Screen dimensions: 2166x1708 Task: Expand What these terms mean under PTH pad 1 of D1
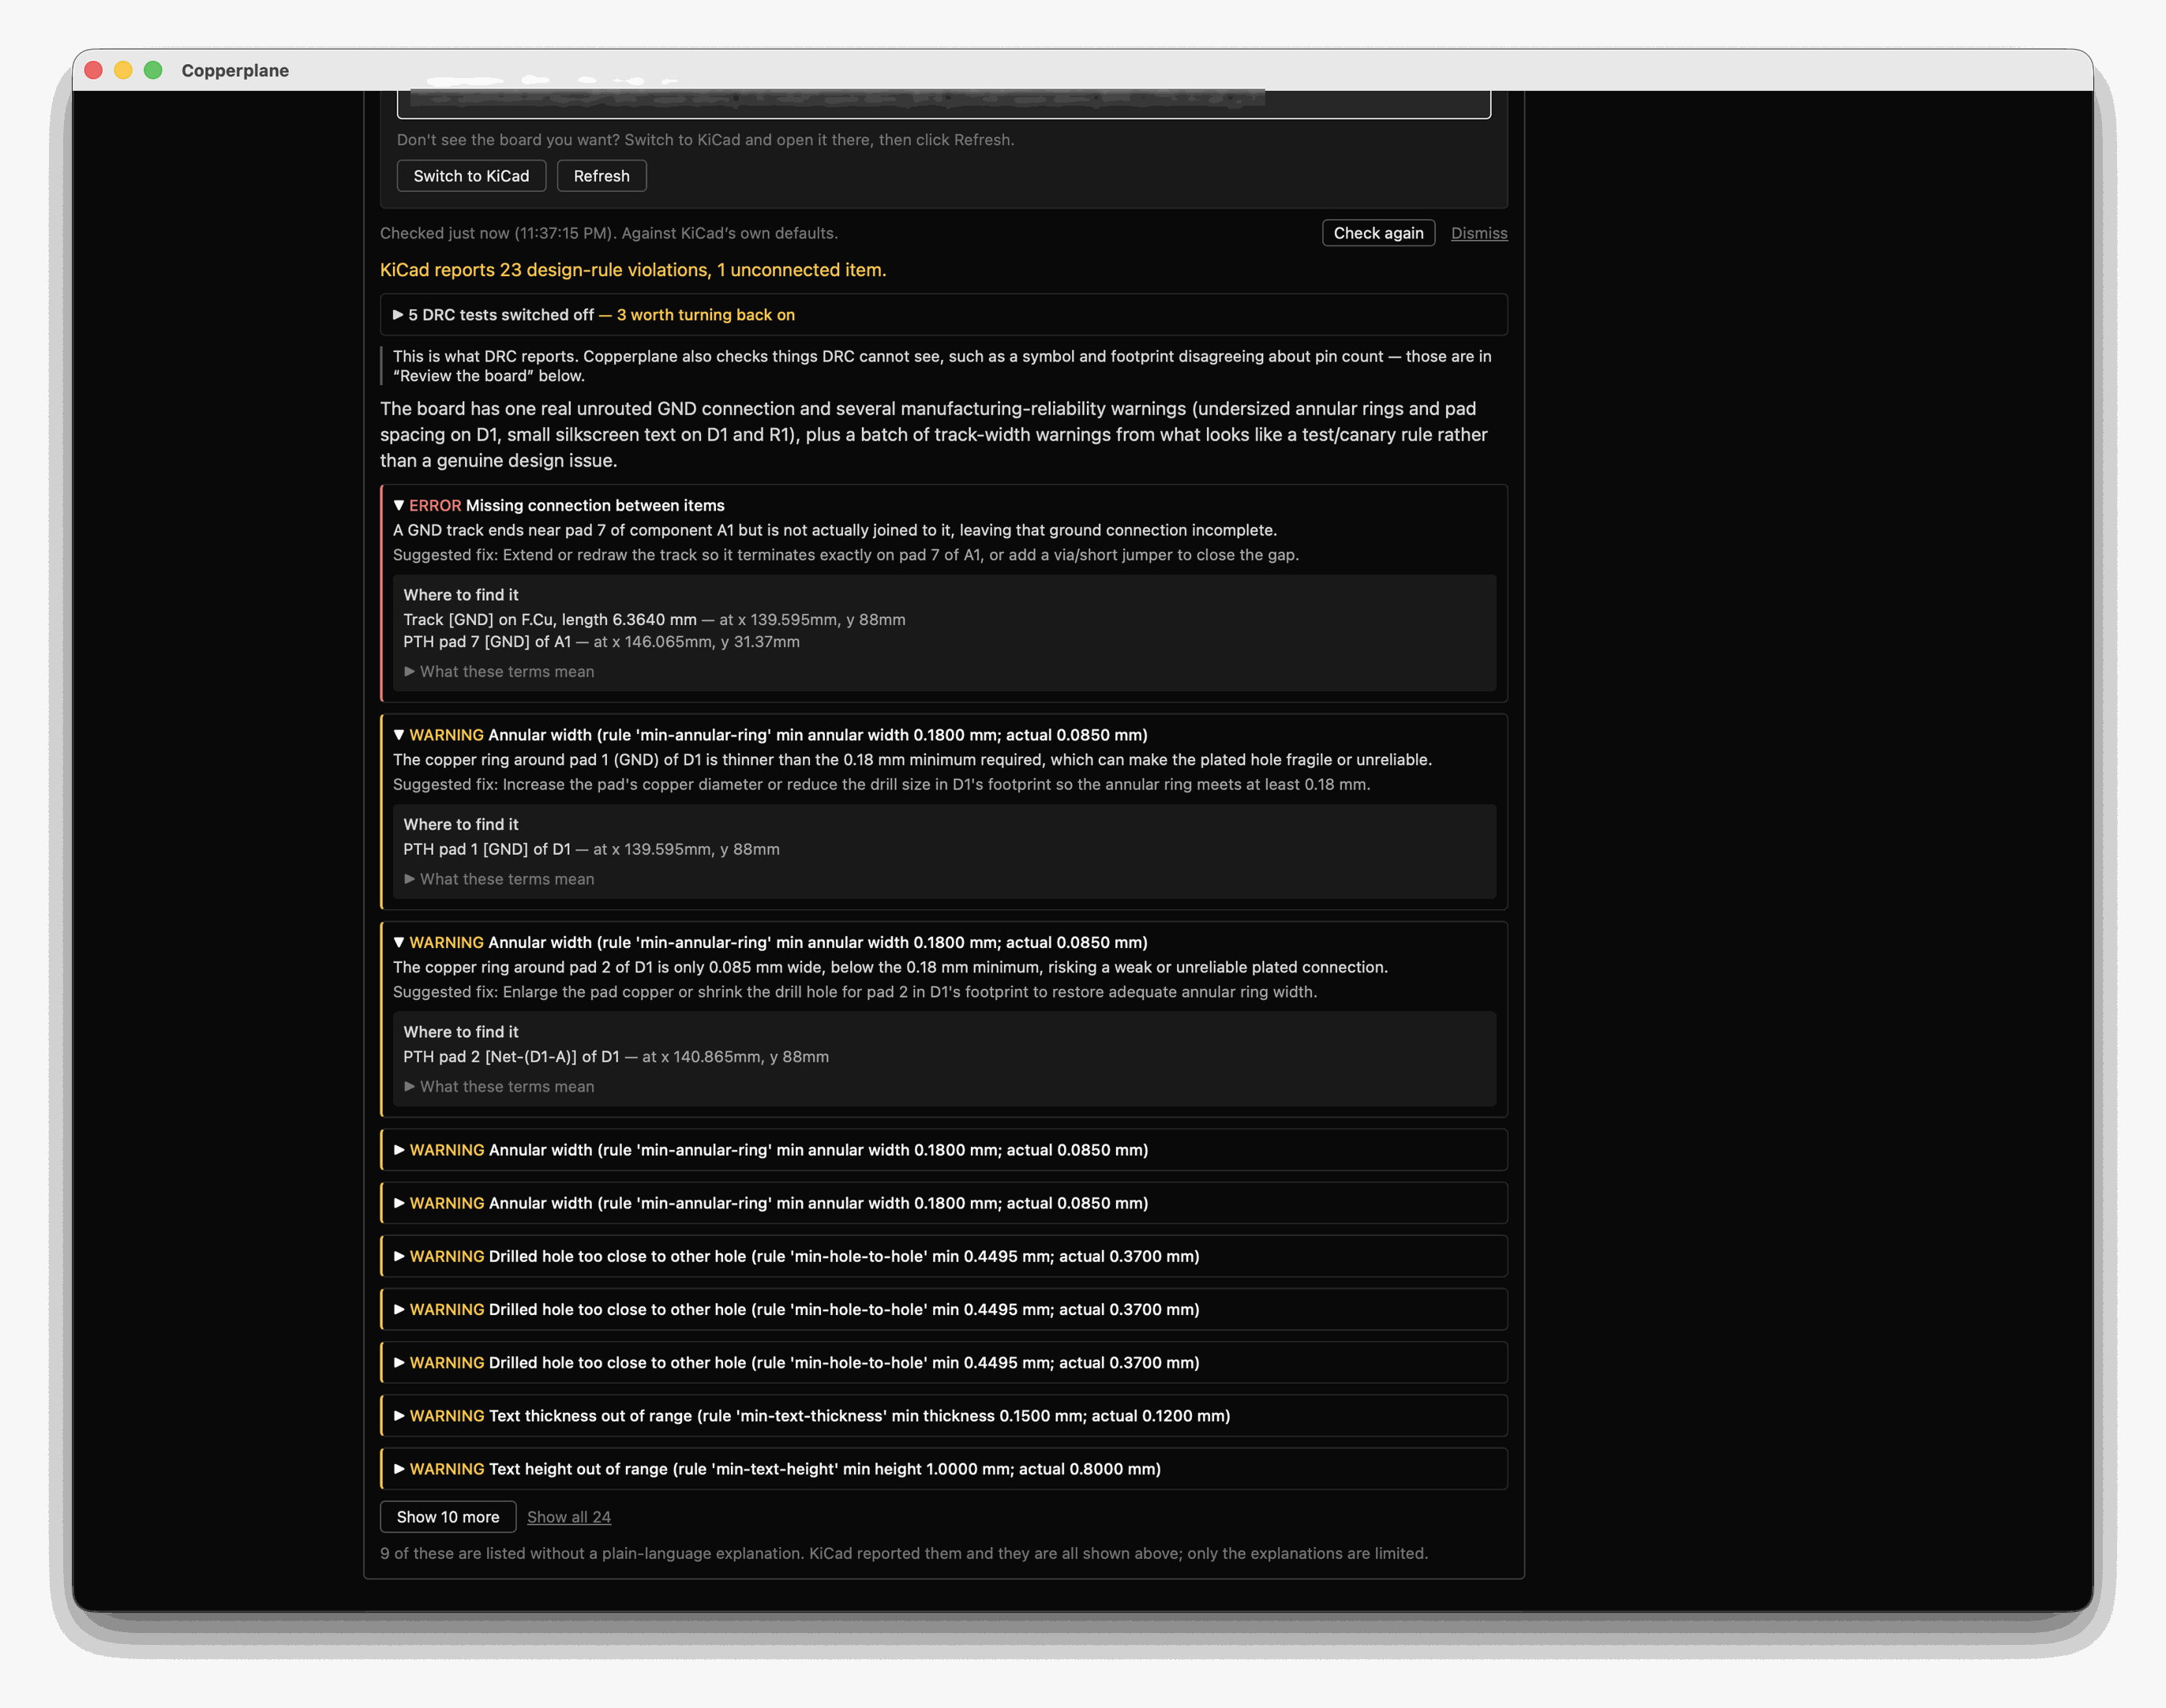click(499, 879)
